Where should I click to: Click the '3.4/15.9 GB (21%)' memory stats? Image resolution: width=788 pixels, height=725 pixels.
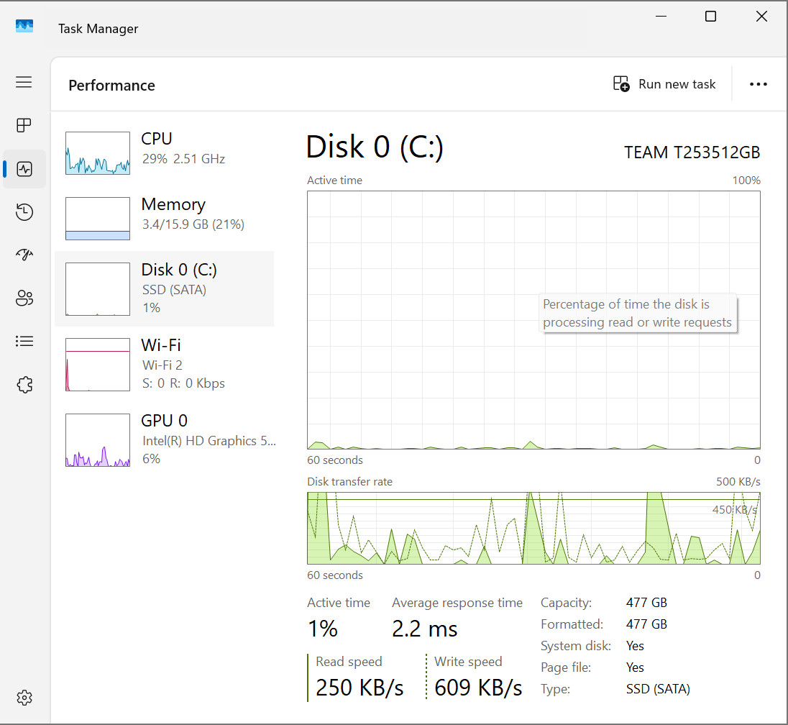tap(193, 224)
